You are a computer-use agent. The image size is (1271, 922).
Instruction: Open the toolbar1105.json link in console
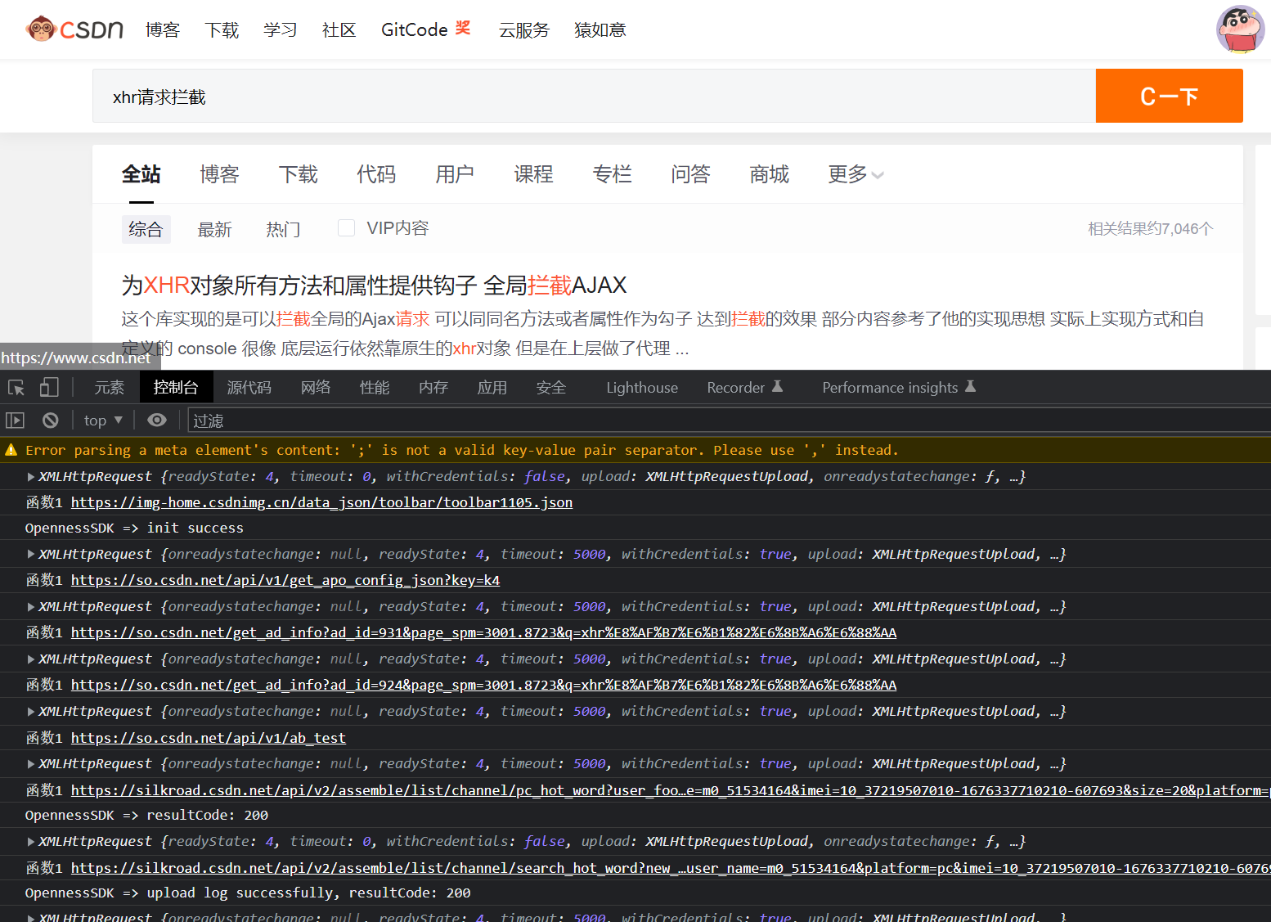pos(321,501)
